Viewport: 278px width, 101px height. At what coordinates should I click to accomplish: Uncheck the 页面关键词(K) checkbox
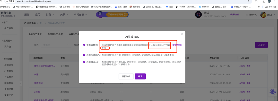(x=84, y=55)
